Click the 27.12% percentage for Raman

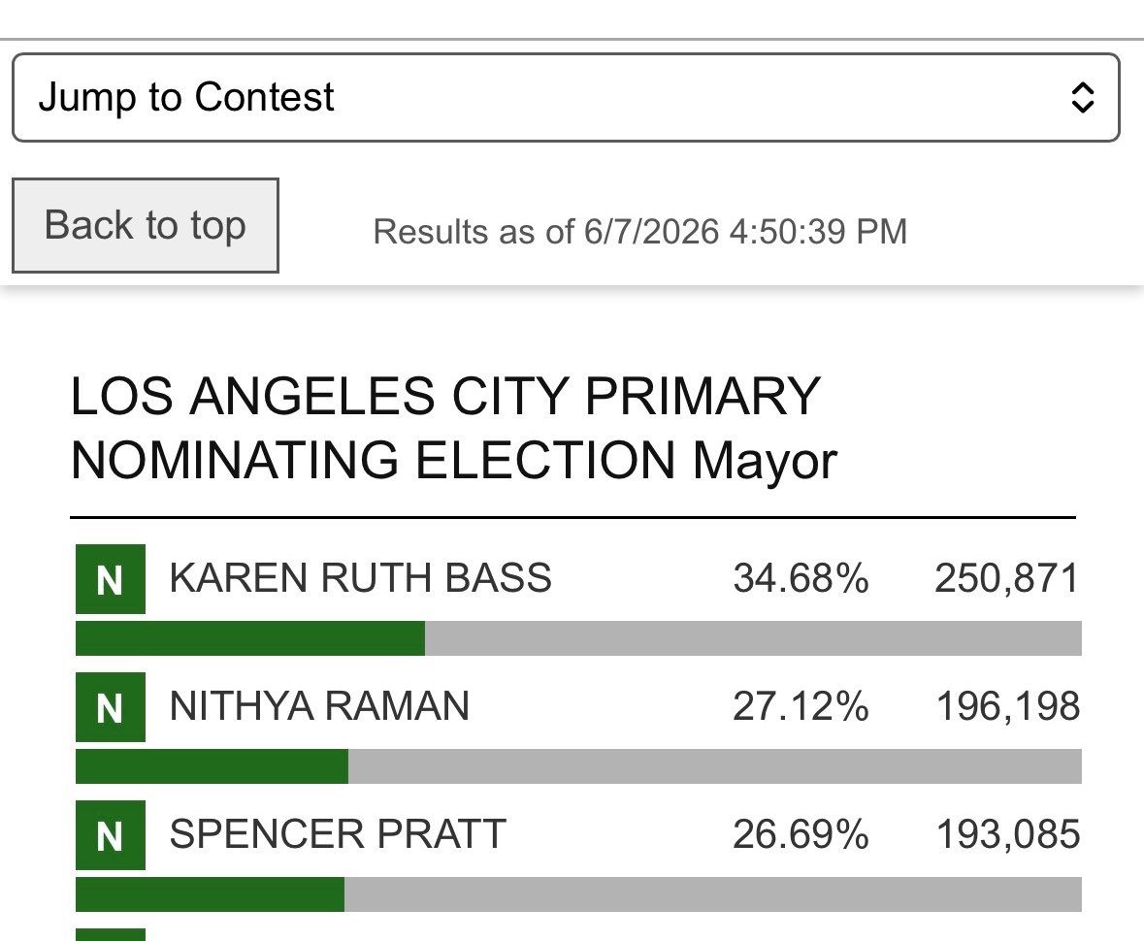click(x=801, y=706)
